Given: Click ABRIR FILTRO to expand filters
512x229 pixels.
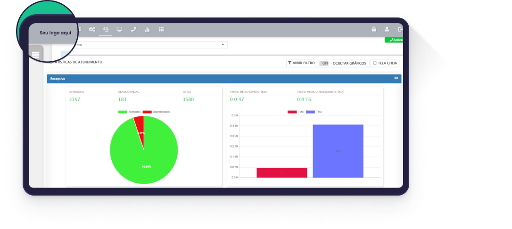Looking at the screenshot, I should (301, 63).
